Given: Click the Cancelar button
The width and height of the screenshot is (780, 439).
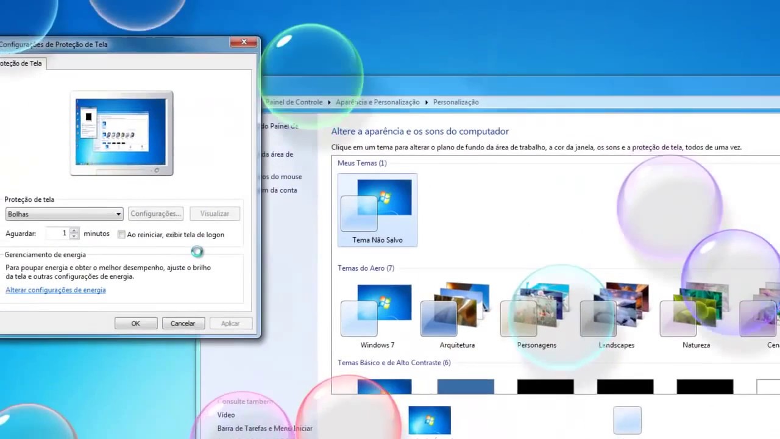Looking at the screenshot, I should [183, 324].
